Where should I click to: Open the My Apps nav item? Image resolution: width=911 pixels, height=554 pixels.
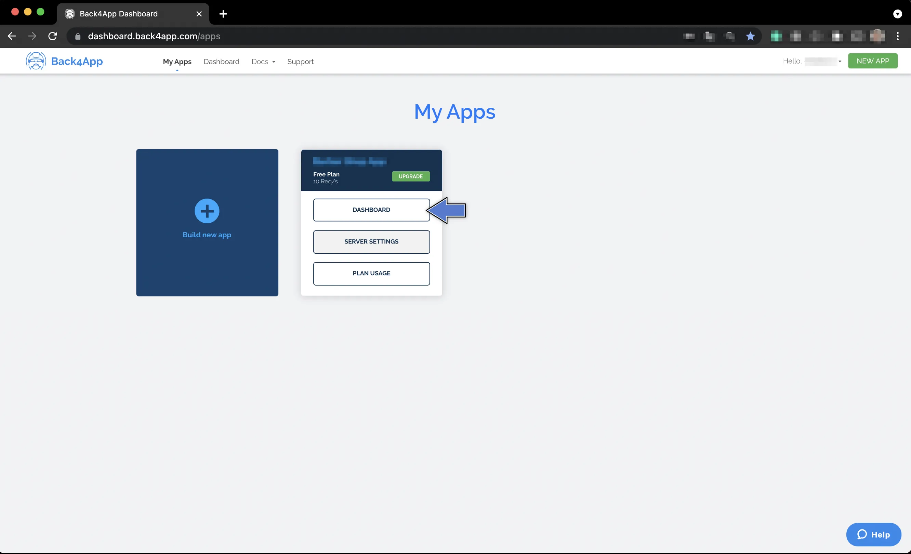177,62
